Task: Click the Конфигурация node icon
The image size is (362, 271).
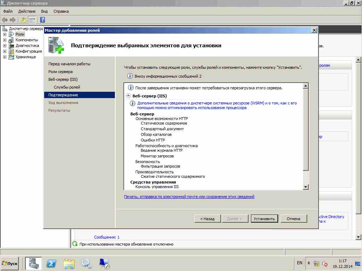Action: pyautogui.click(x=11, y=51)
